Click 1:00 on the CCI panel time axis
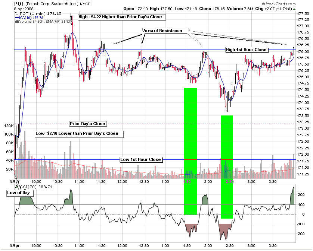Viewport: 313px width, 251px height. coord(165,246)
